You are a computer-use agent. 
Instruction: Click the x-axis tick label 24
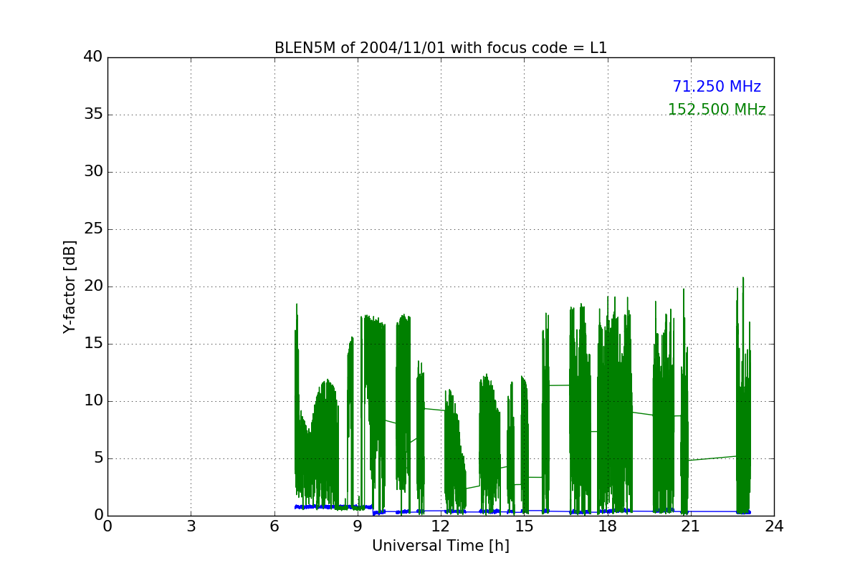(774, 526)
